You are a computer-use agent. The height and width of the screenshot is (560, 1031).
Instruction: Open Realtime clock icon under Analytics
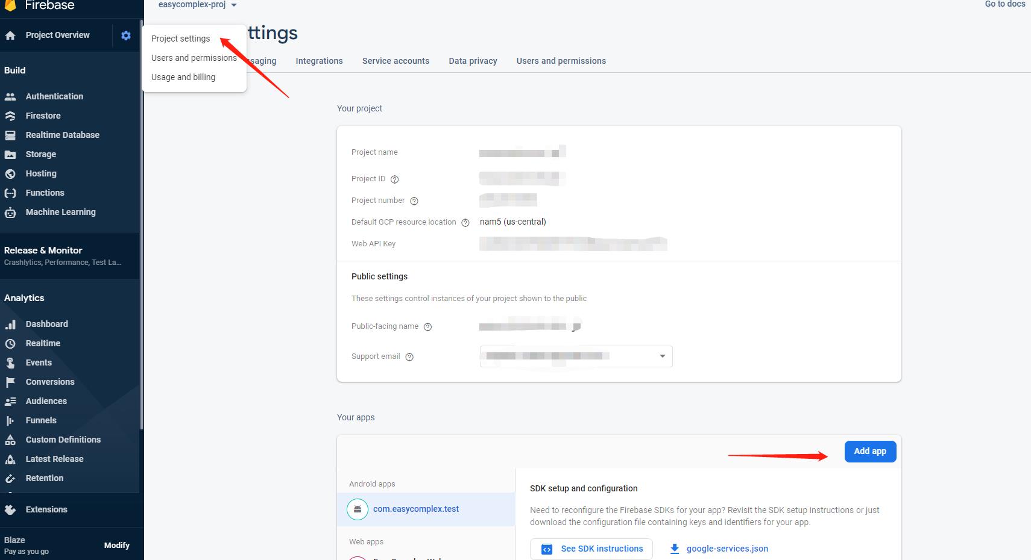pyautogui.click(x=10, y=343)
